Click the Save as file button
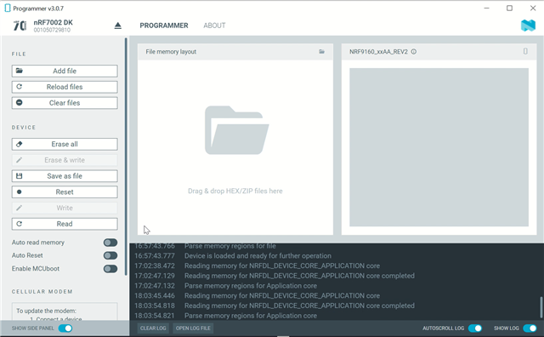This screenshot has width=544, height=337. [x=65, y=176]
